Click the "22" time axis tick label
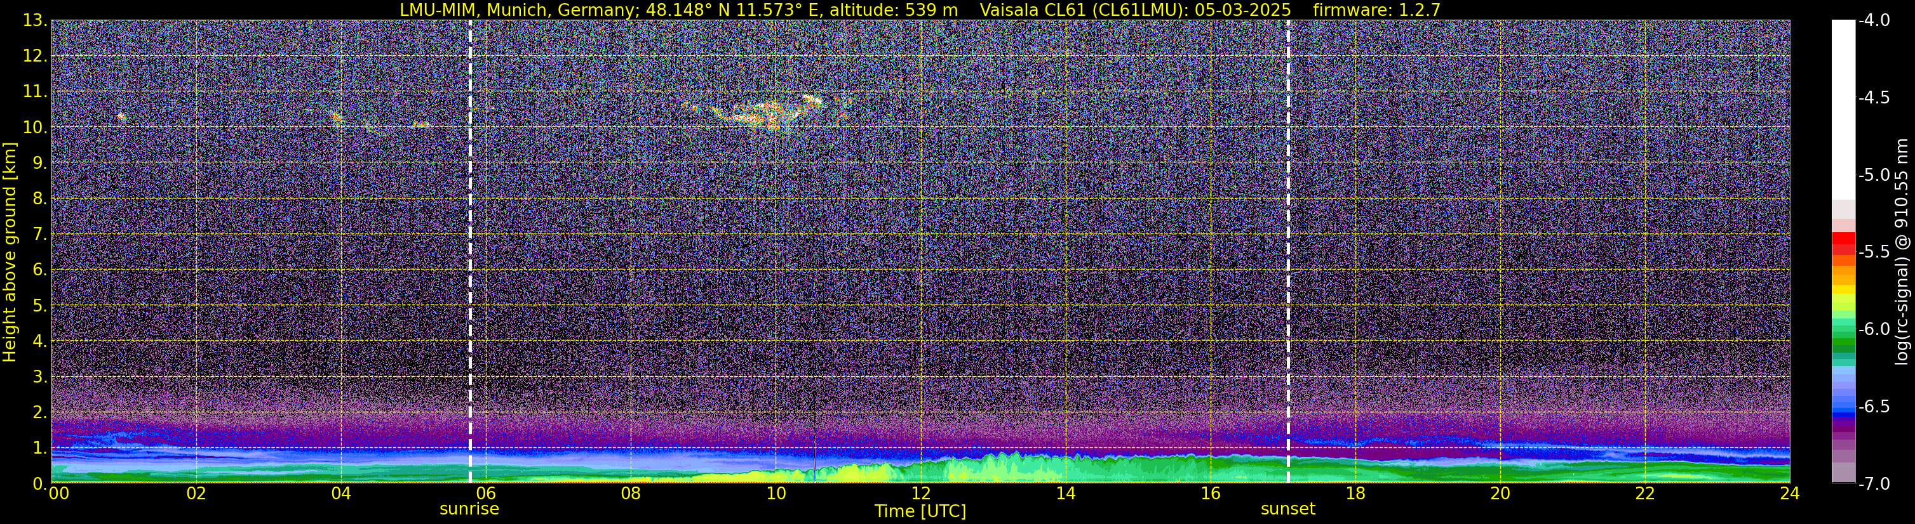The image size is (1915, 524). point(1645,494)
